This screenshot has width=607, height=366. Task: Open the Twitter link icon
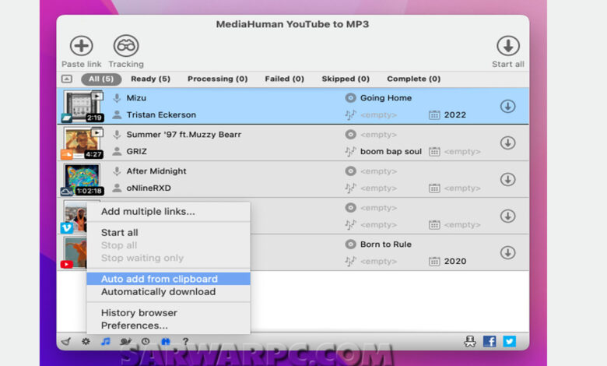(510, 341)
